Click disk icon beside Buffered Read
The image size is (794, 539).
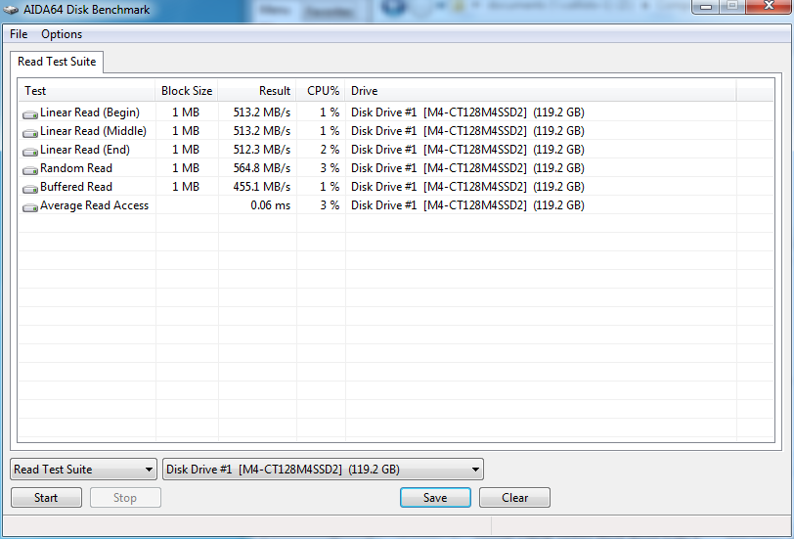(30, 189)
